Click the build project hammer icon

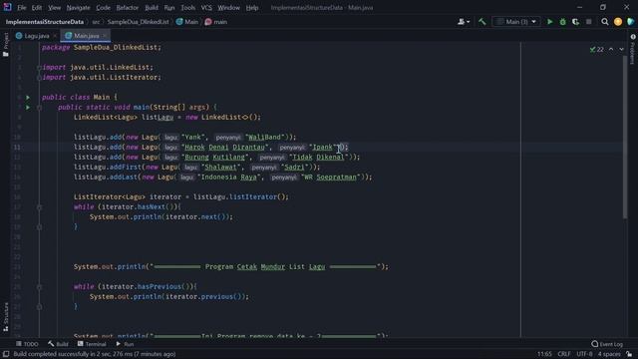[x=482, y=22]
